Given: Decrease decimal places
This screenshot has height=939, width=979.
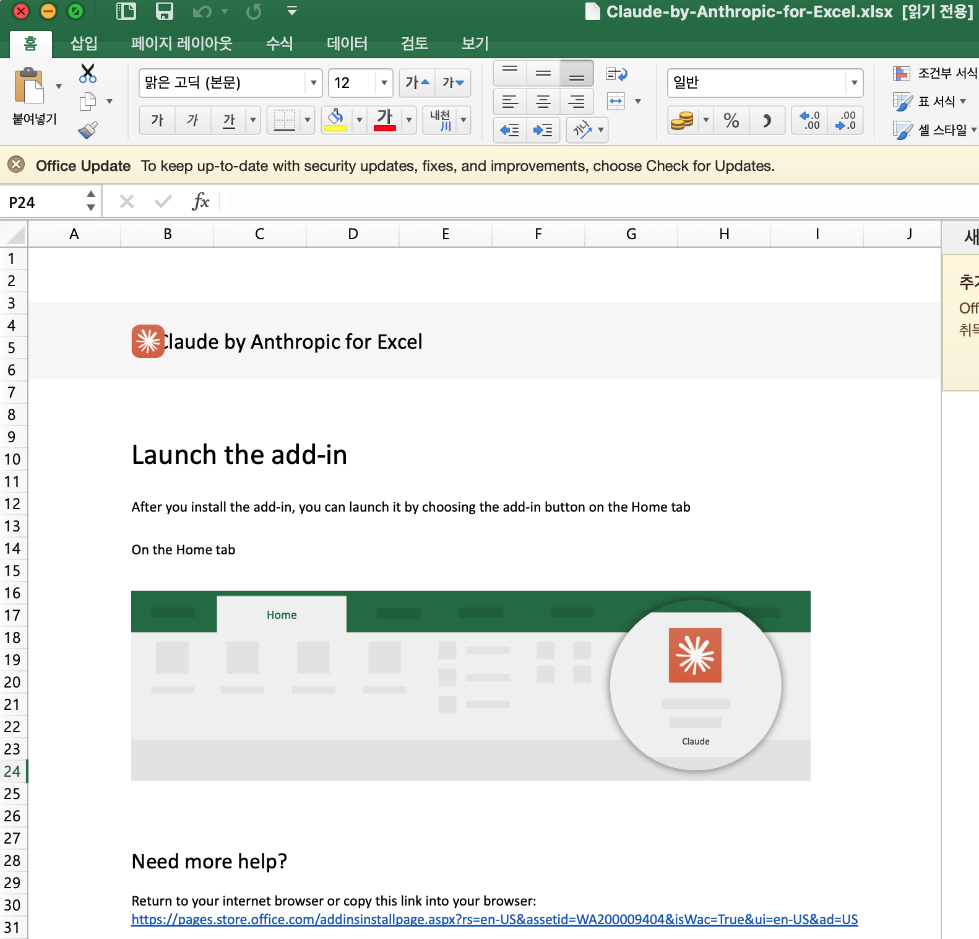Looking at the screenshot, I should point(845,120).
